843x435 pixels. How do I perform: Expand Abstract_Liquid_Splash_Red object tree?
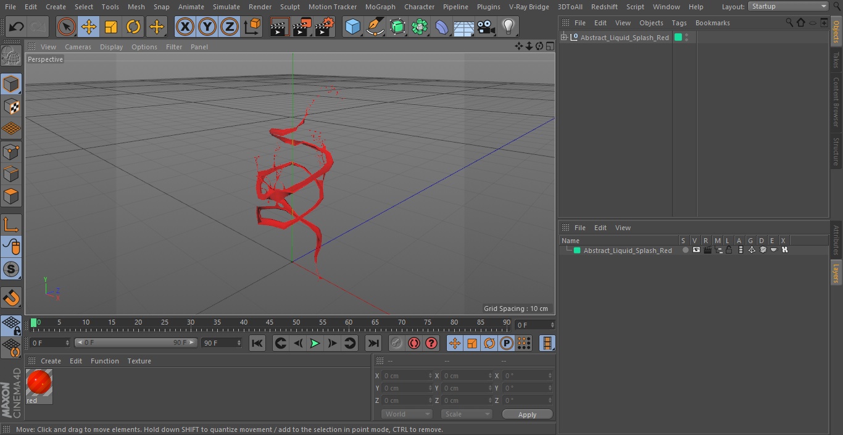pyautogui.click(x=563, y=38)
